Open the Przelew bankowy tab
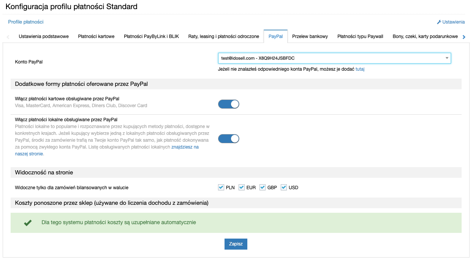The height and width of the screenshot is (261, 473). [x=310, y=36]
